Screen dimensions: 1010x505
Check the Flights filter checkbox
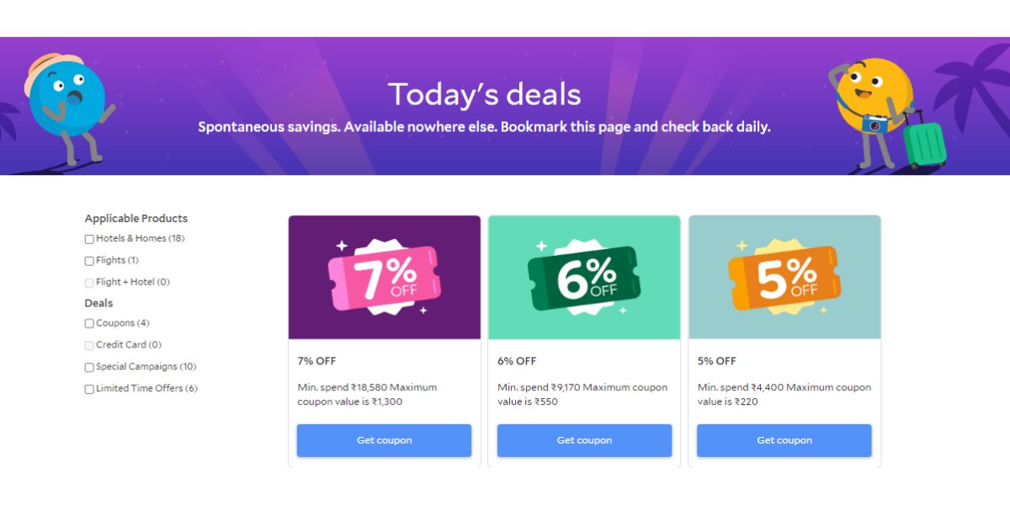tap(88, 261)
